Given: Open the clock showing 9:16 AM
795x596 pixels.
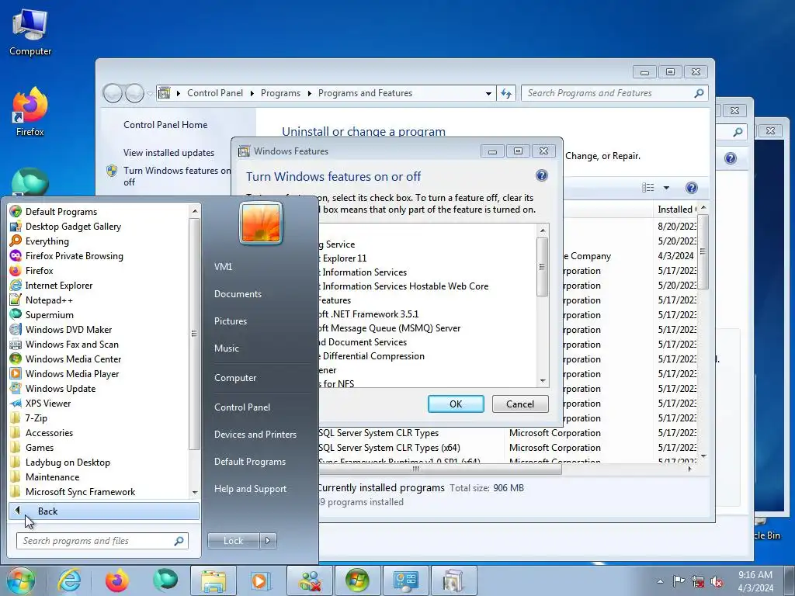Looking at the screenshot, I should 755,581.
